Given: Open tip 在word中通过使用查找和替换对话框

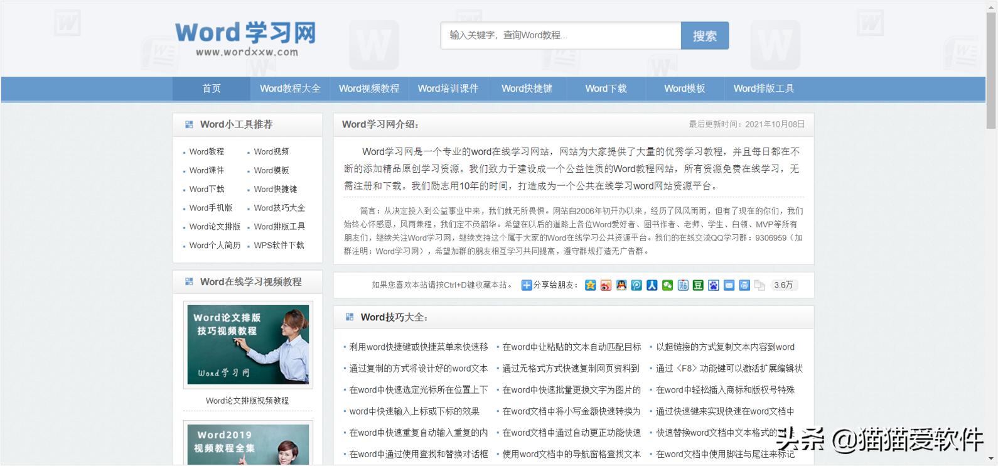Looking at the screenshot, I should pyautogui.click(x=419, y=454).
